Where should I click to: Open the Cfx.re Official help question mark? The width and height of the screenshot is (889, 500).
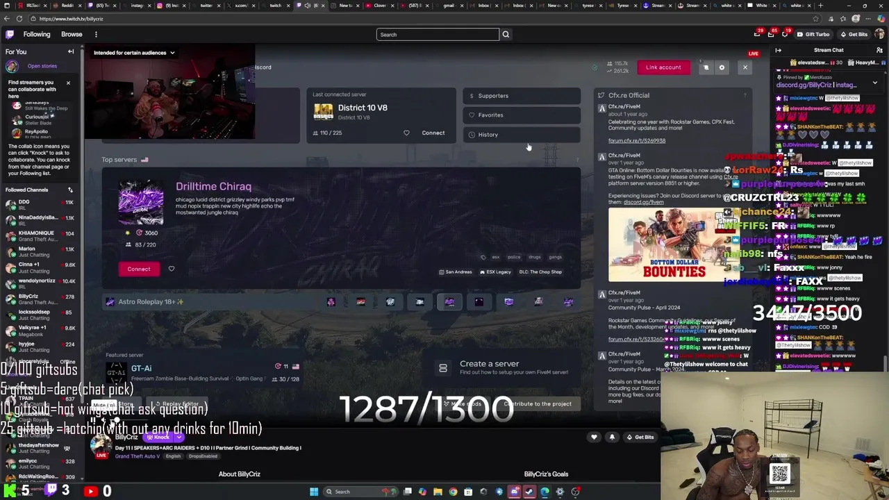(745, 95)
